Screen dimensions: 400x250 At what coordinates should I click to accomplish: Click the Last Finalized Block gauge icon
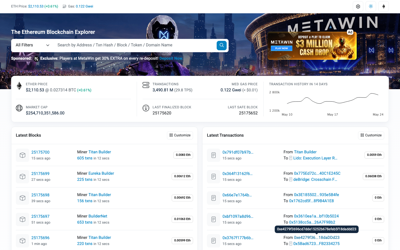(146, 108)
